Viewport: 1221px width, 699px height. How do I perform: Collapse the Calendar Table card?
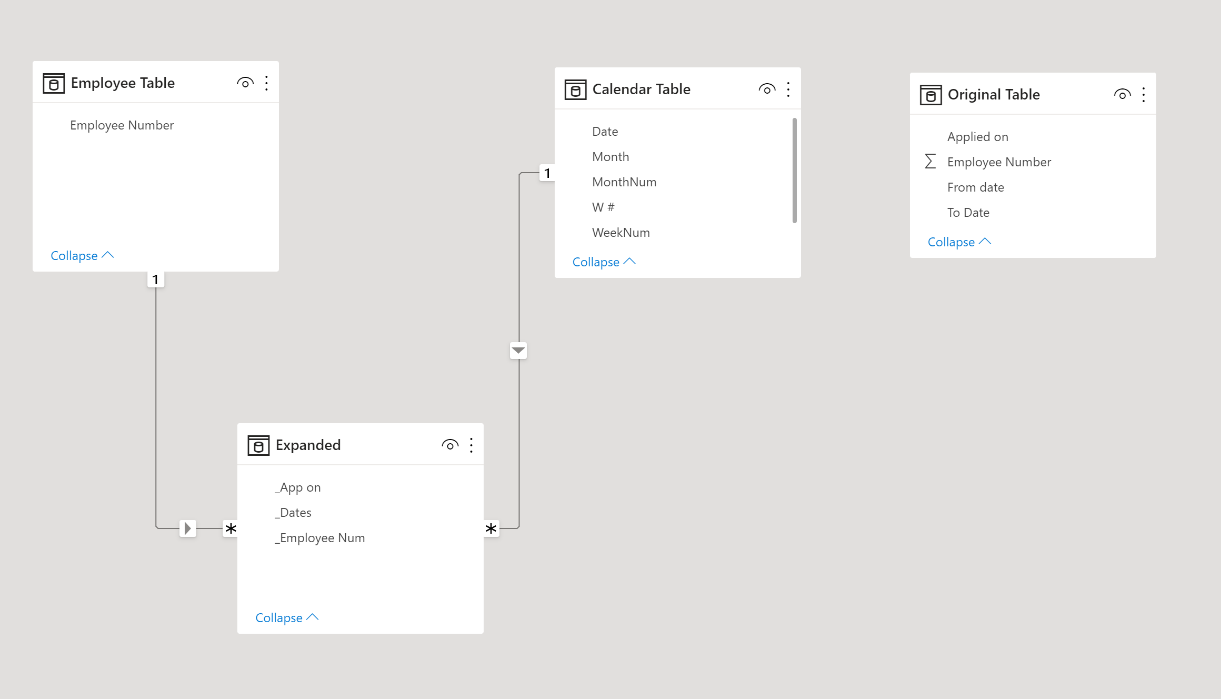(x=604, y=262)
